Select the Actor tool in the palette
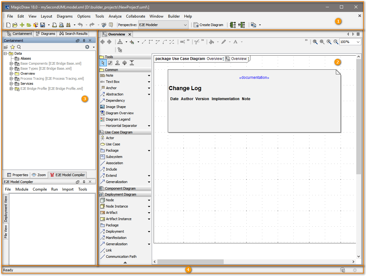366x276 pixels. click(x=110, y=138)
